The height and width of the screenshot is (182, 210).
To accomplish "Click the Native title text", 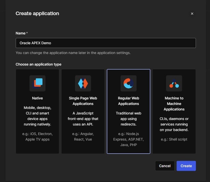I will [37, 98].
